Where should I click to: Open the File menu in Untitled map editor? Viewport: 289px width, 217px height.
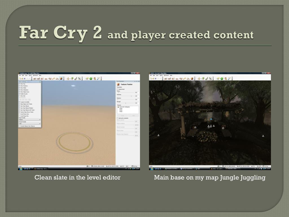point(20,75)
